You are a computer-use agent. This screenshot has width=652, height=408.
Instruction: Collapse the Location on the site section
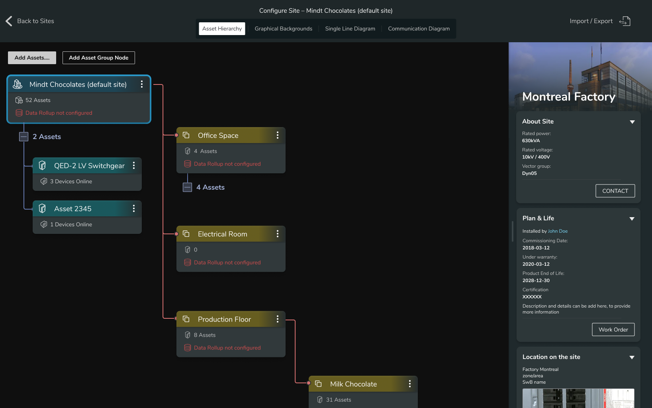(x=632, y=357)
